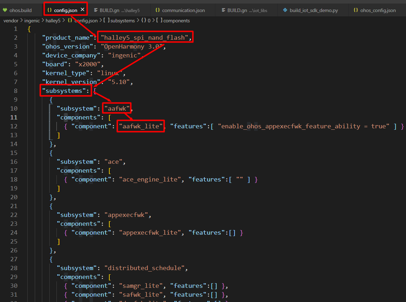Image resolution: width=406 pixels, height=302 pixels.
Task: Close the config.json tab
Action: (x=82, y=10)
